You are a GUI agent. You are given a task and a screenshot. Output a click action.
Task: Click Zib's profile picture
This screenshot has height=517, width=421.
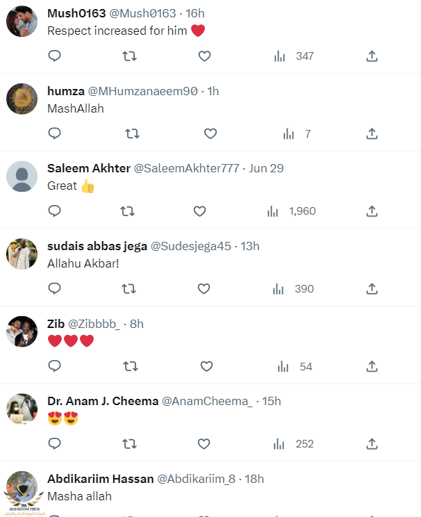pos(22,331)
